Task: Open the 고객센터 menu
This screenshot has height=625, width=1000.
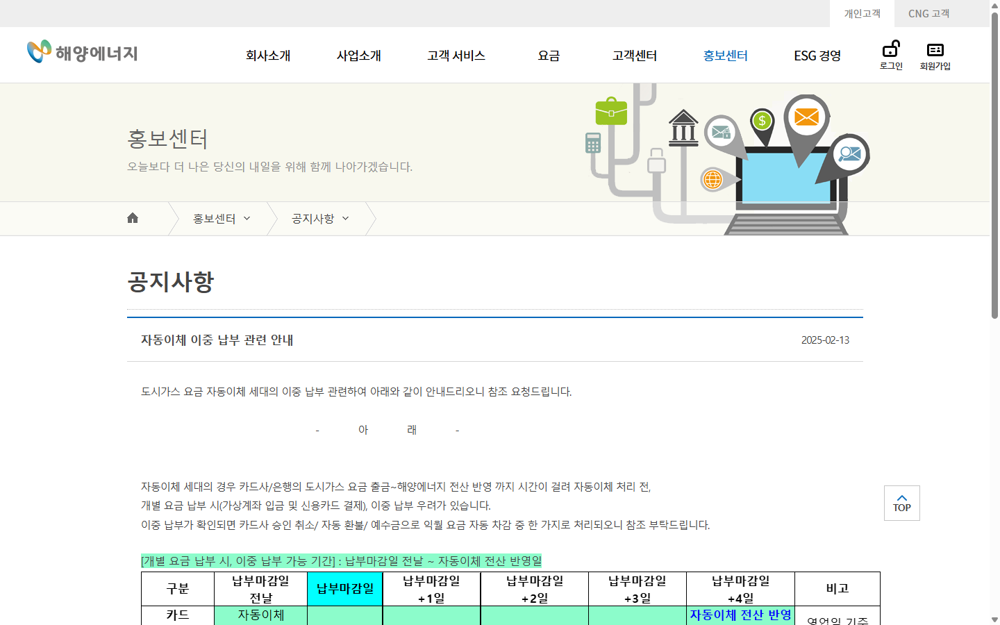Action: click(x=635, y=56)
